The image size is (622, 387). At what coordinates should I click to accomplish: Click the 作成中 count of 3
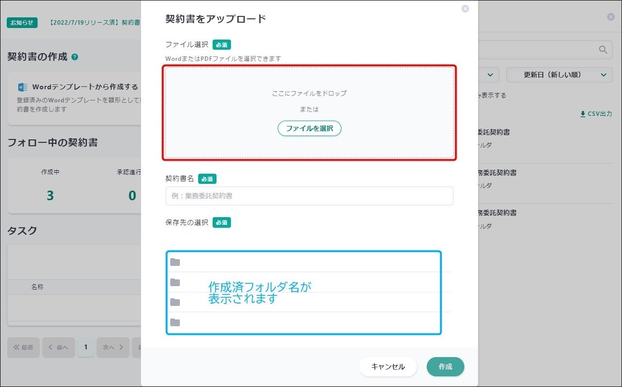pyautogui.click(x=50, y=195)
